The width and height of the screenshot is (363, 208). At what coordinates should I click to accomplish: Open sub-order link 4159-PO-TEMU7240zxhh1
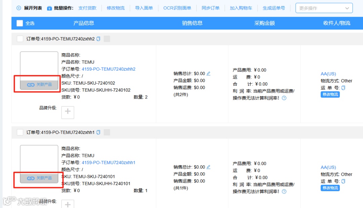(x=108, y=162)
